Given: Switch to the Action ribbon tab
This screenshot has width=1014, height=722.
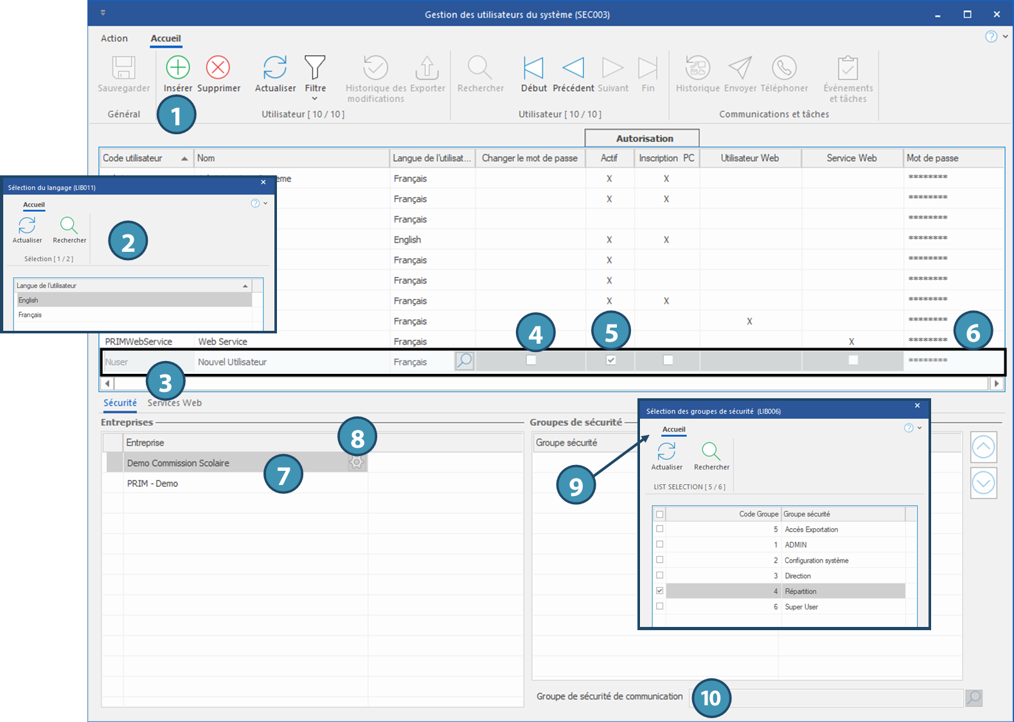Looking at the screenshot, I should click(x=114, y=39).
